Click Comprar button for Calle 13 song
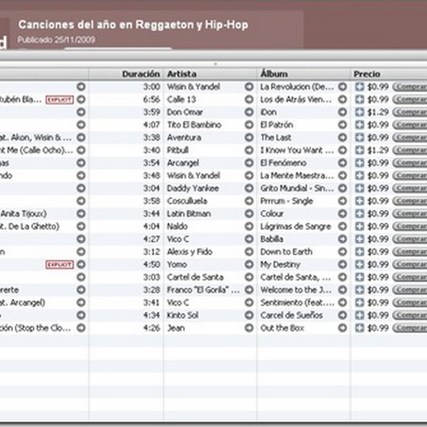The height and width of the screenshot is (427, 427). [410, 99]
